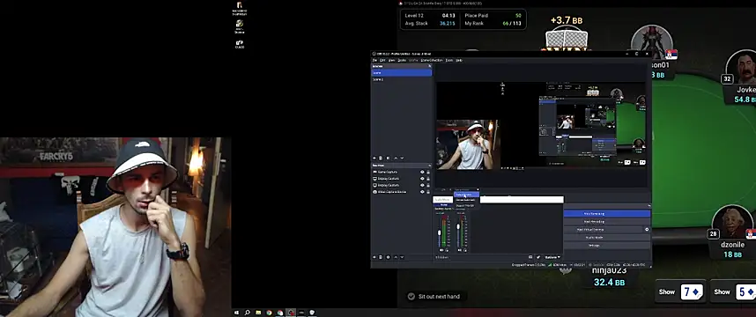Screen dimensions: 756x317
Task: Open the Help menu in OBS
Action: point(459,60)
